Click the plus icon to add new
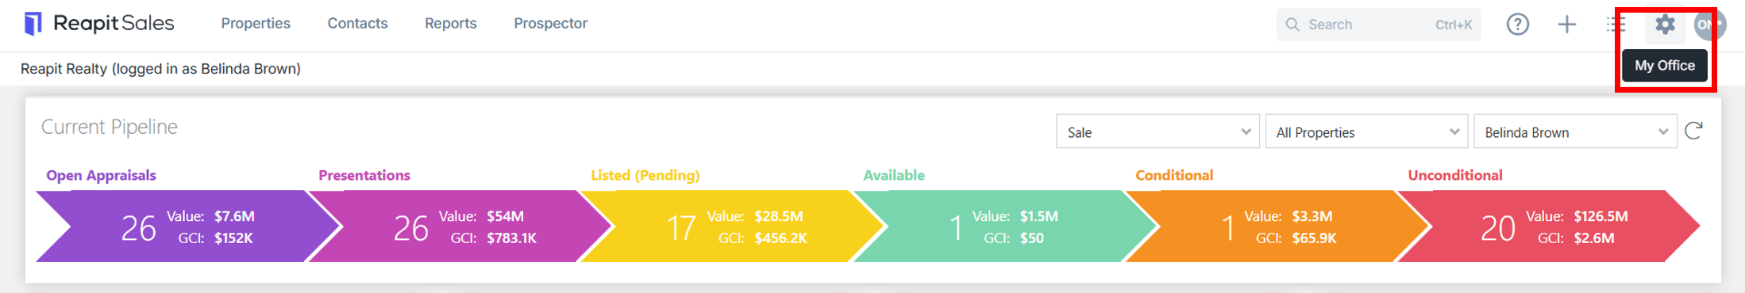 pos(1567,25)
